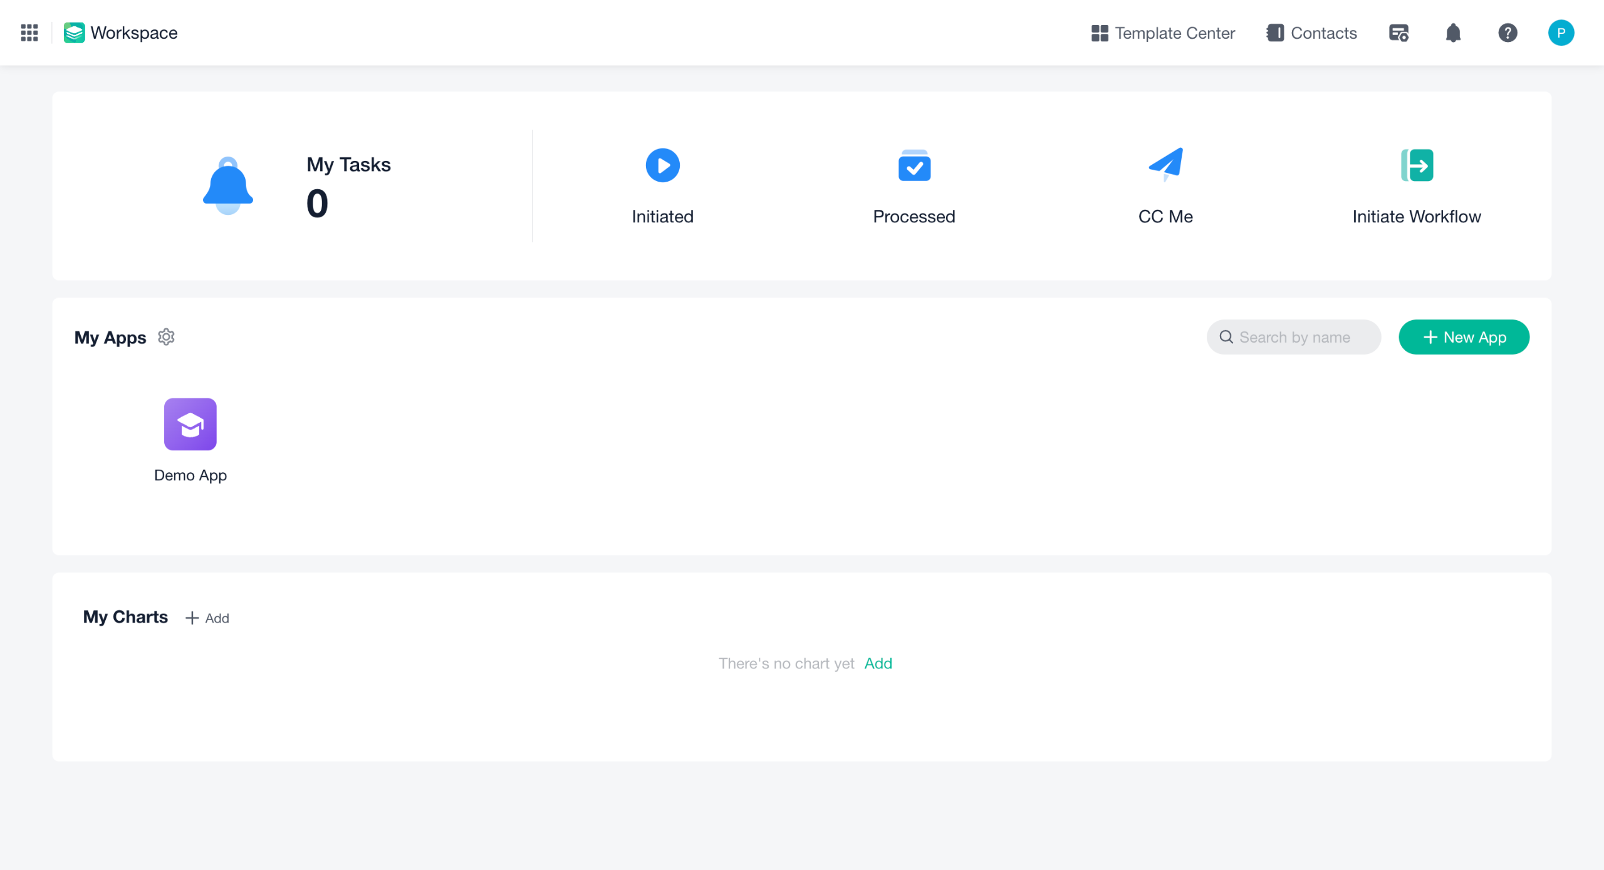This screenshot has width=1604, height=870.
Task: Click Initiate Workflow icon
Action: pos(1417,165)
